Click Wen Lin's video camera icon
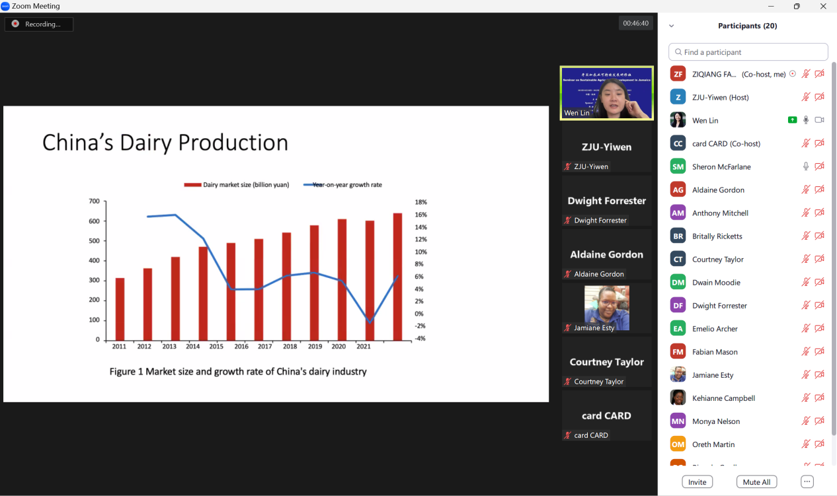837x496 pixels. click(x=820, y=120)
